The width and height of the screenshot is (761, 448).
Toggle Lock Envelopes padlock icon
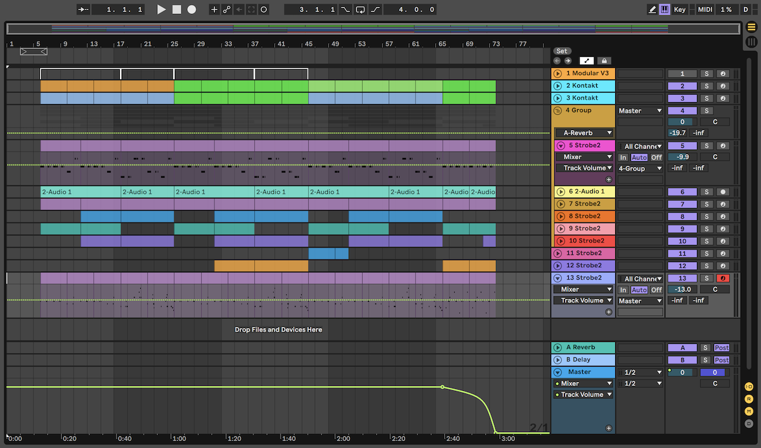[x=604, y=61]
